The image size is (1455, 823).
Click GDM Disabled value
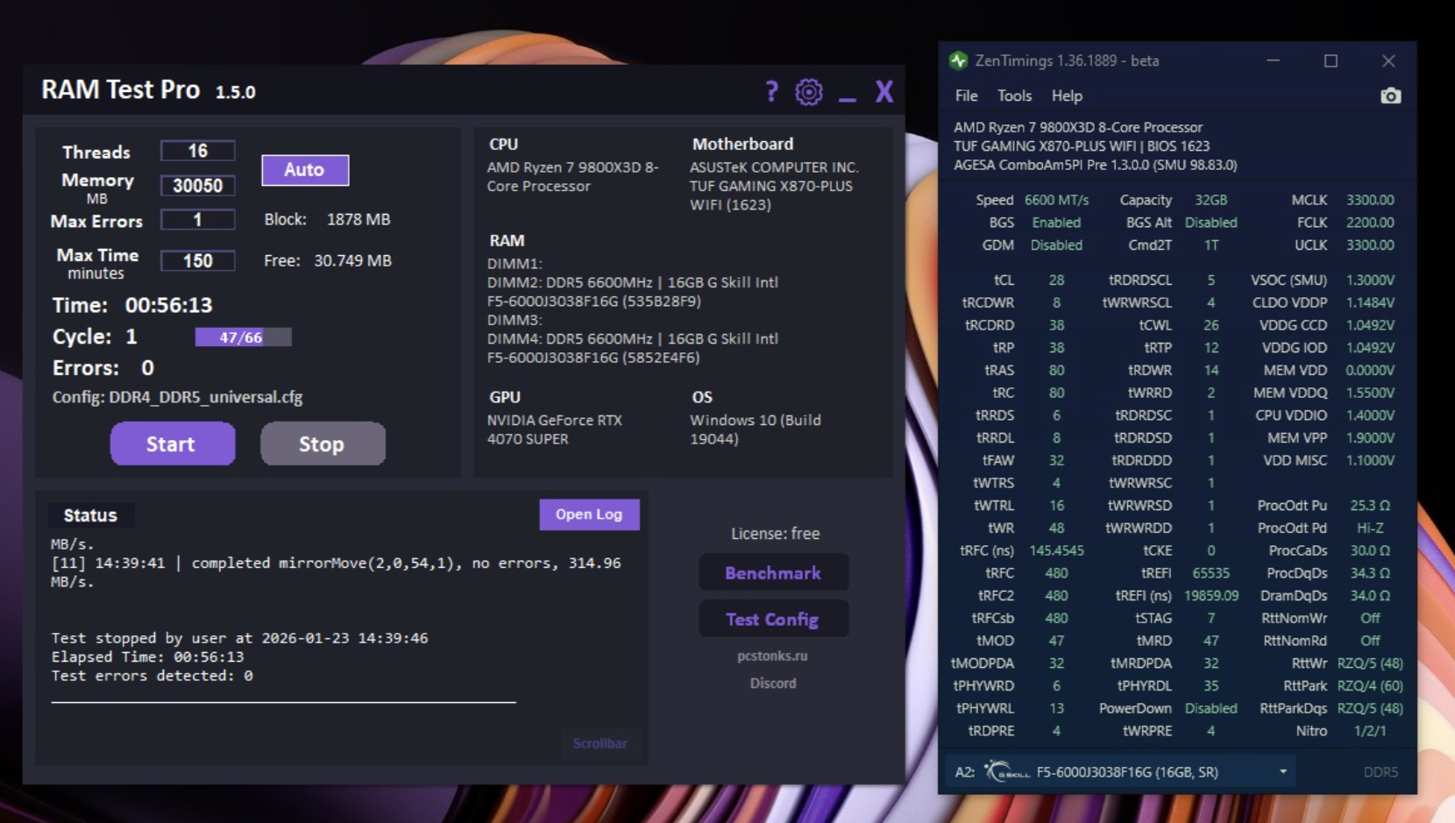(1056, 245)
